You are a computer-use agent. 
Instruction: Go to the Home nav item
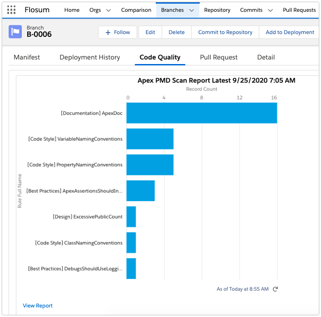click(x=72, y=10)
